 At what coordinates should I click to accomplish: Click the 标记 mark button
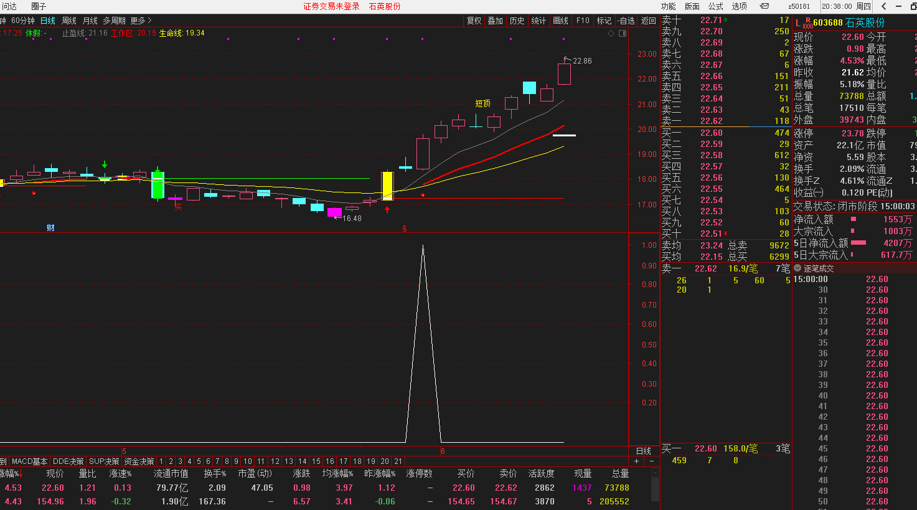(604, 21)
